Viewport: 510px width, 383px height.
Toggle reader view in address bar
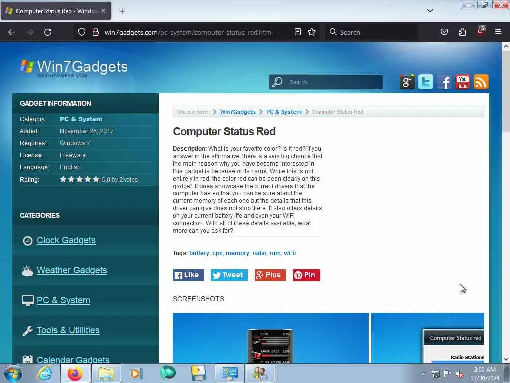[x=298, y=32]
